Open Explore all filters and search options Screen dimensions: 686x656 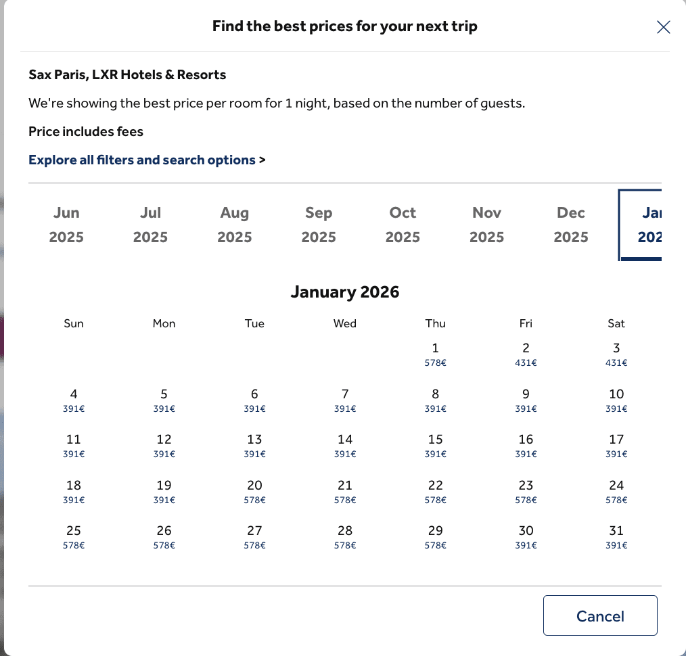coord(142,160)
